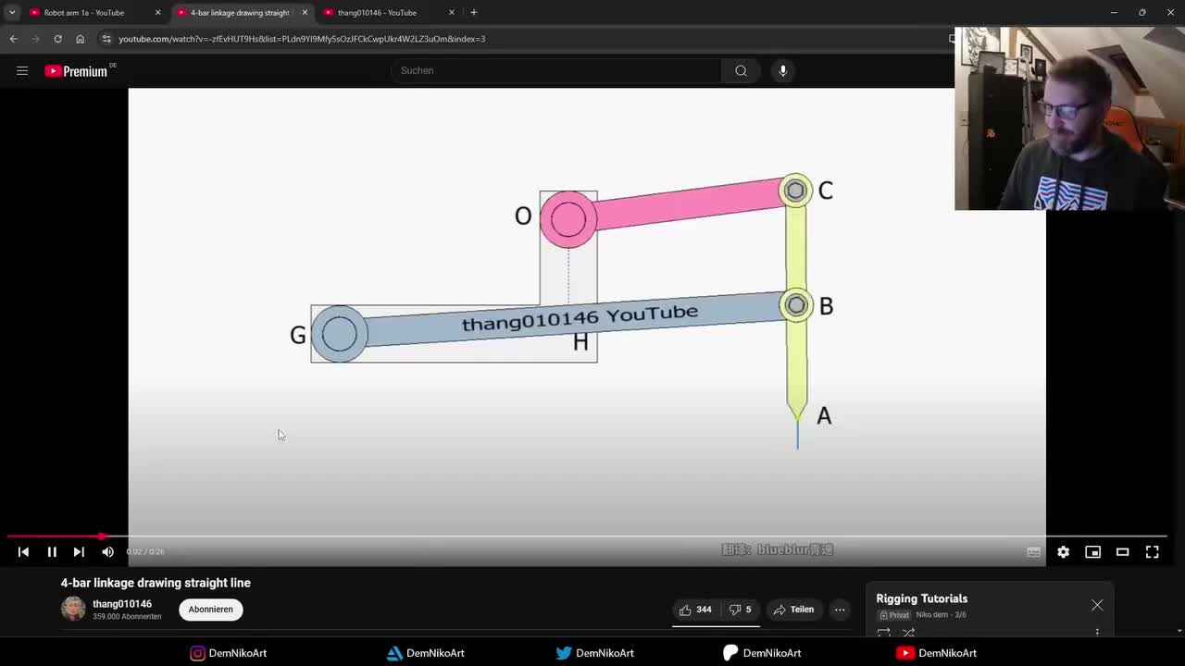The width and height of the screenshot is (1185, 666).
Task: Click the Privat playlist badge
Action: [x=894, y=615]
